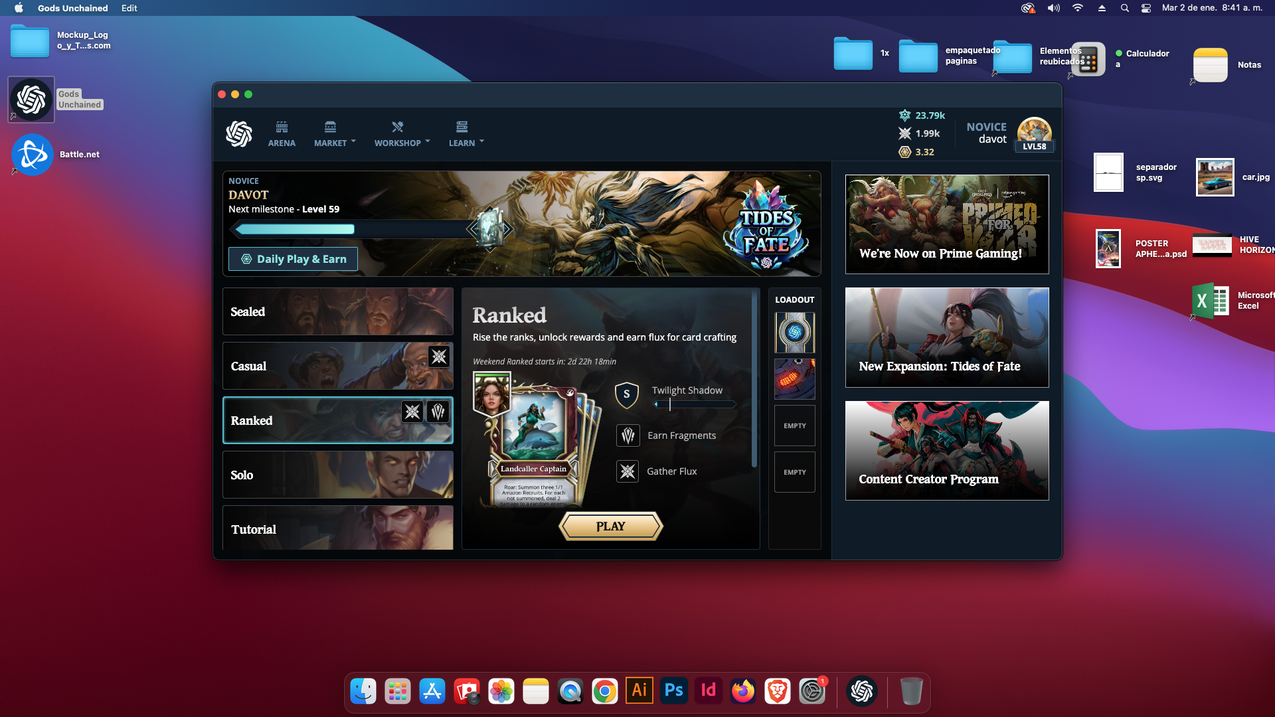The image size is (1275, 717).
Task: Click the volume icon in menu bar
Action: click(1054, 8)
